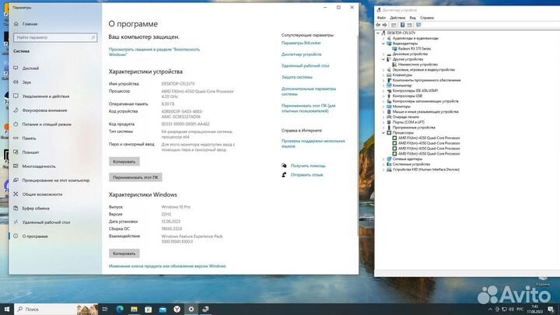This screenshot has height=315, width=560.
Task: Open Действие menu in Device Manager
Action: [x=397, y=17]
